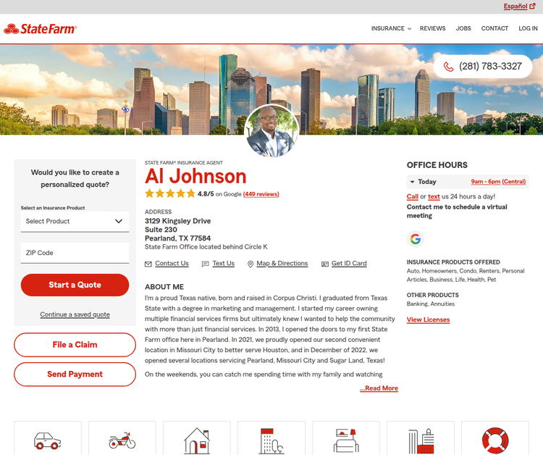The image size is (543, 455).
Task: Click the address line 3129 Kingsley Drive
Action: [x=177, y=221]
